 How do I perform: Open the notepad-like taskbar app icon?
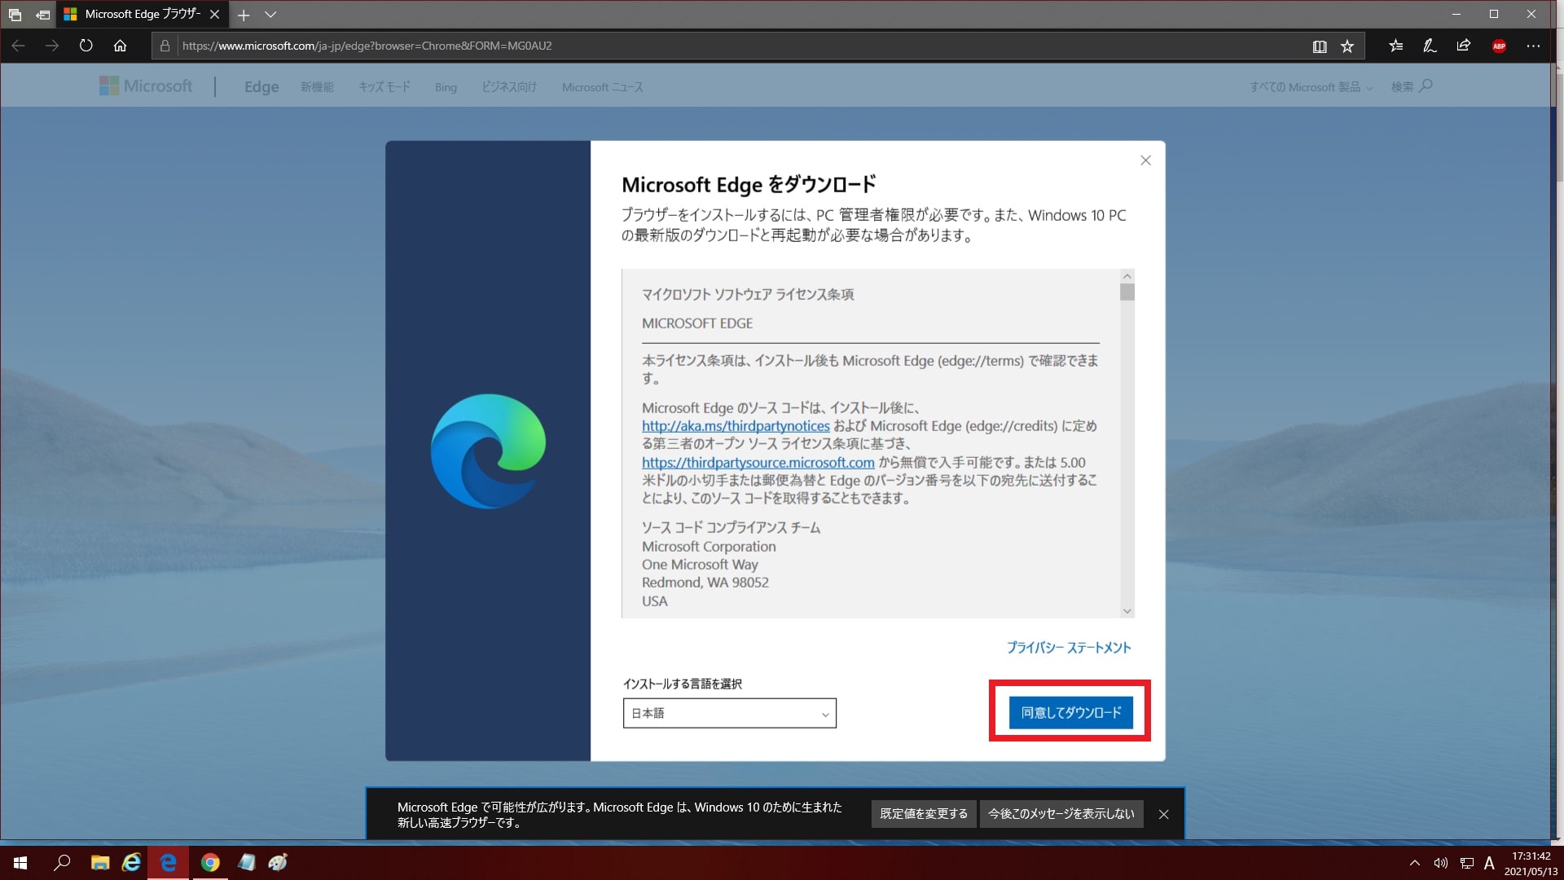click(x=247, y=863)
